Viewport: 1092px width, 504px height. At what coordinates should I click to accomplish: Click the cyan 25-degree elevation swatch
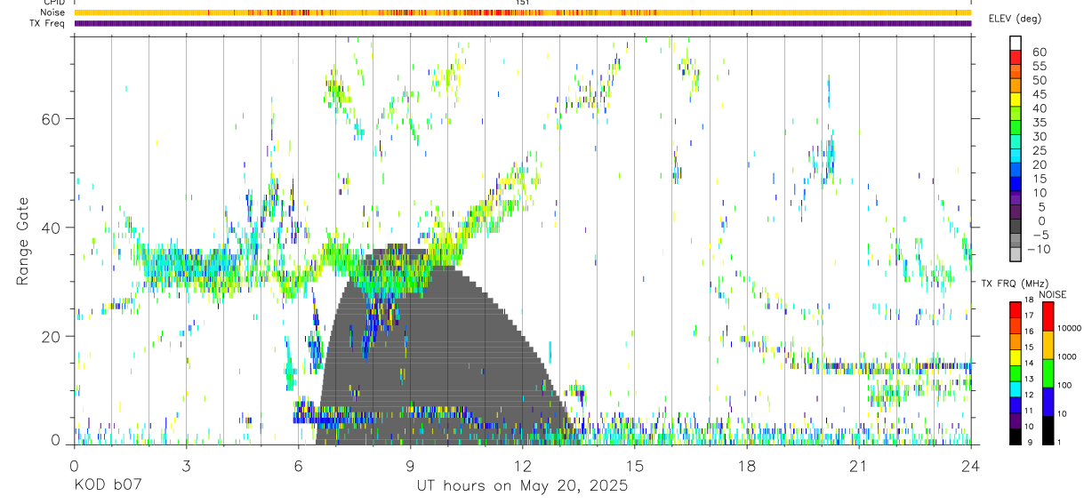coord(1016,157)
